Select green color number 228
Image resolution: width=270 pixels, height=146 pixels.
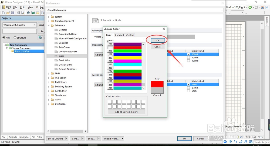pyautogui.click(x=127, y=51)
